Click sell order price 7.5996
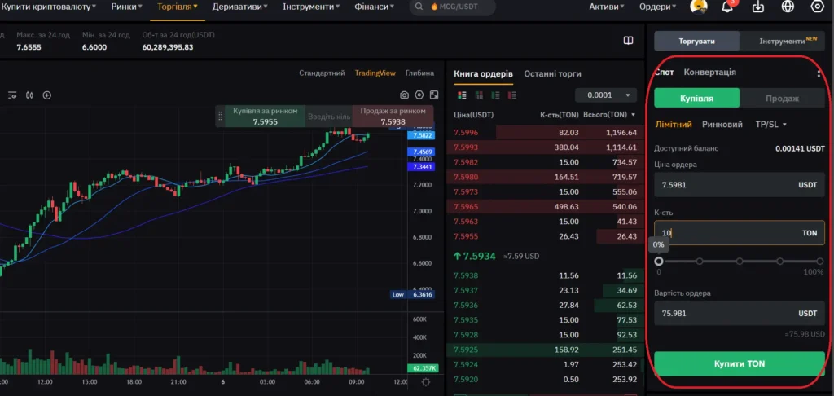Image resolution: width=834 pixels, height=396 pixels. click(465, 133)
